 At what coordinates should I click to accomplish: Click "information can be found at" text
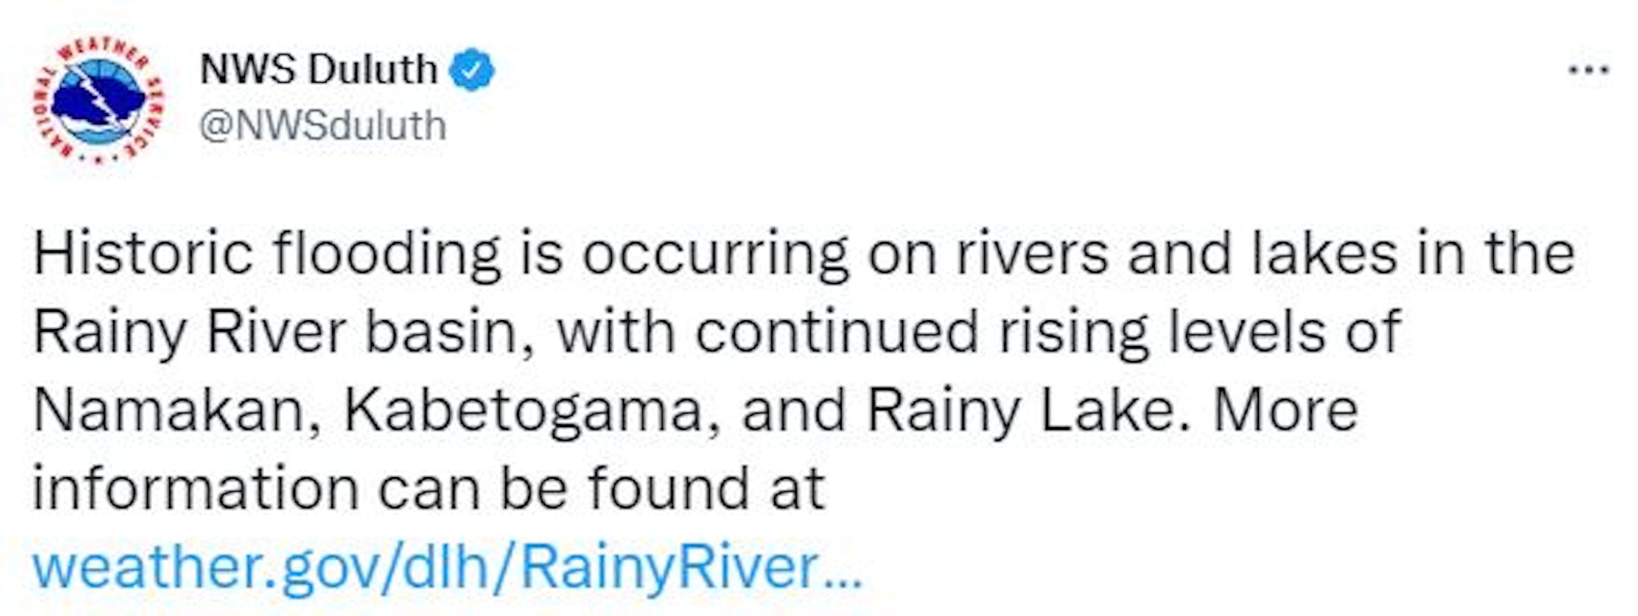click(428, 489)
